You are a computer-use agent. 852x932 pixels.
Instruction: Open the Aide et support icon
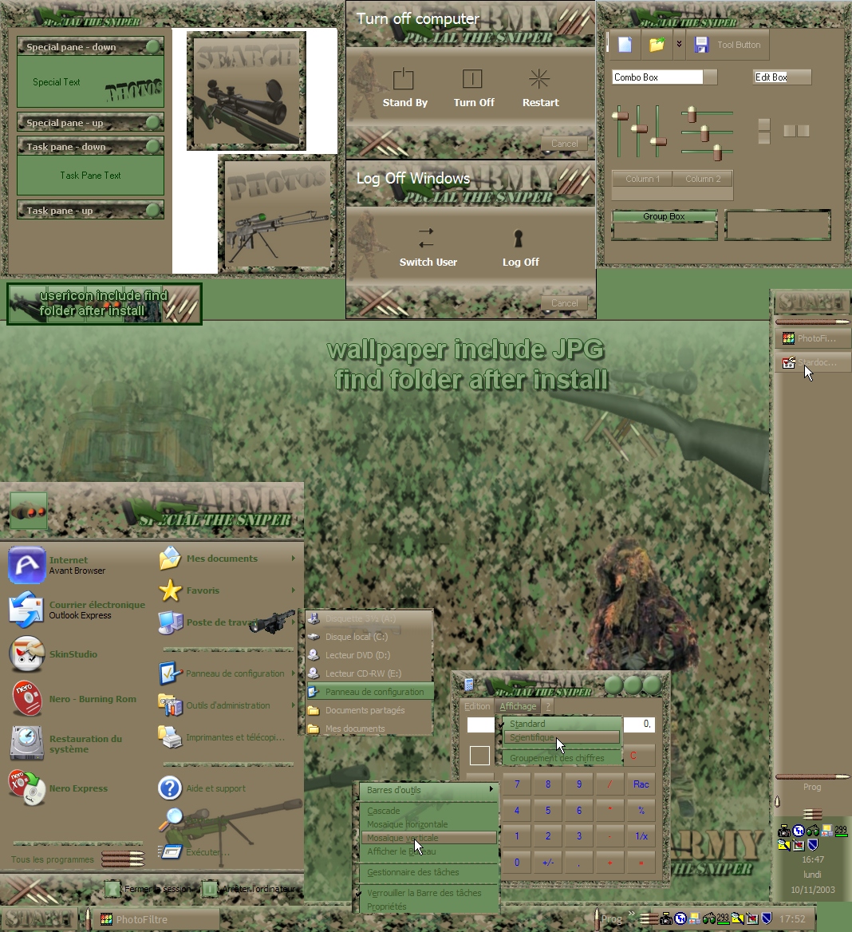tap(170, 788)
